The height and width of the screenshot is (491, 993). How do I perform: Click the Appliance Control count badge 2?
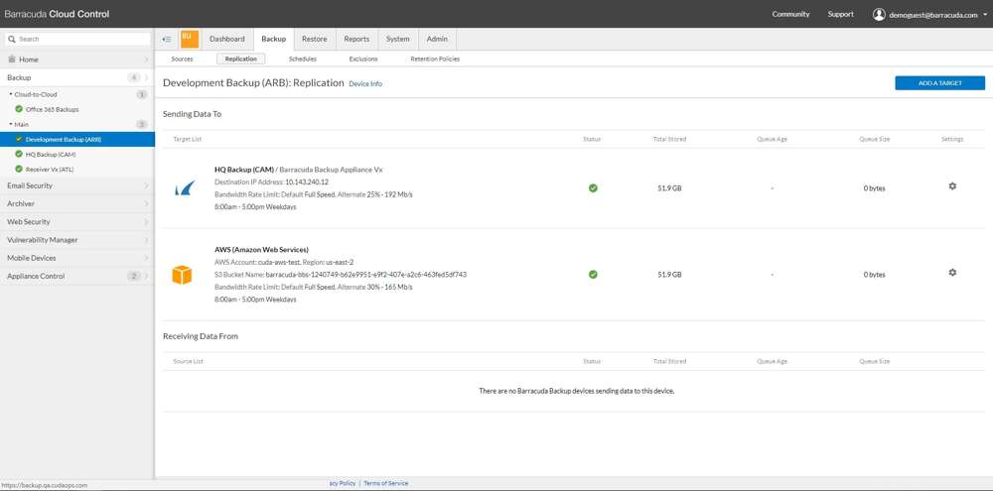134,277
